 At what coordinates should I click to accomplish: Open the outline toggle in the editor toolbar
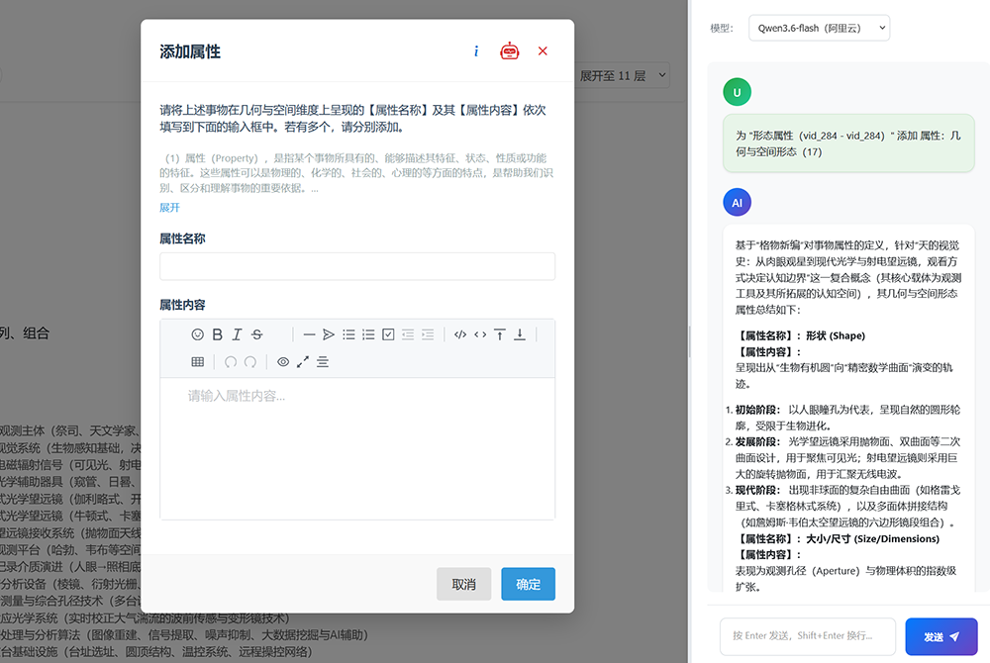[323, 362]
